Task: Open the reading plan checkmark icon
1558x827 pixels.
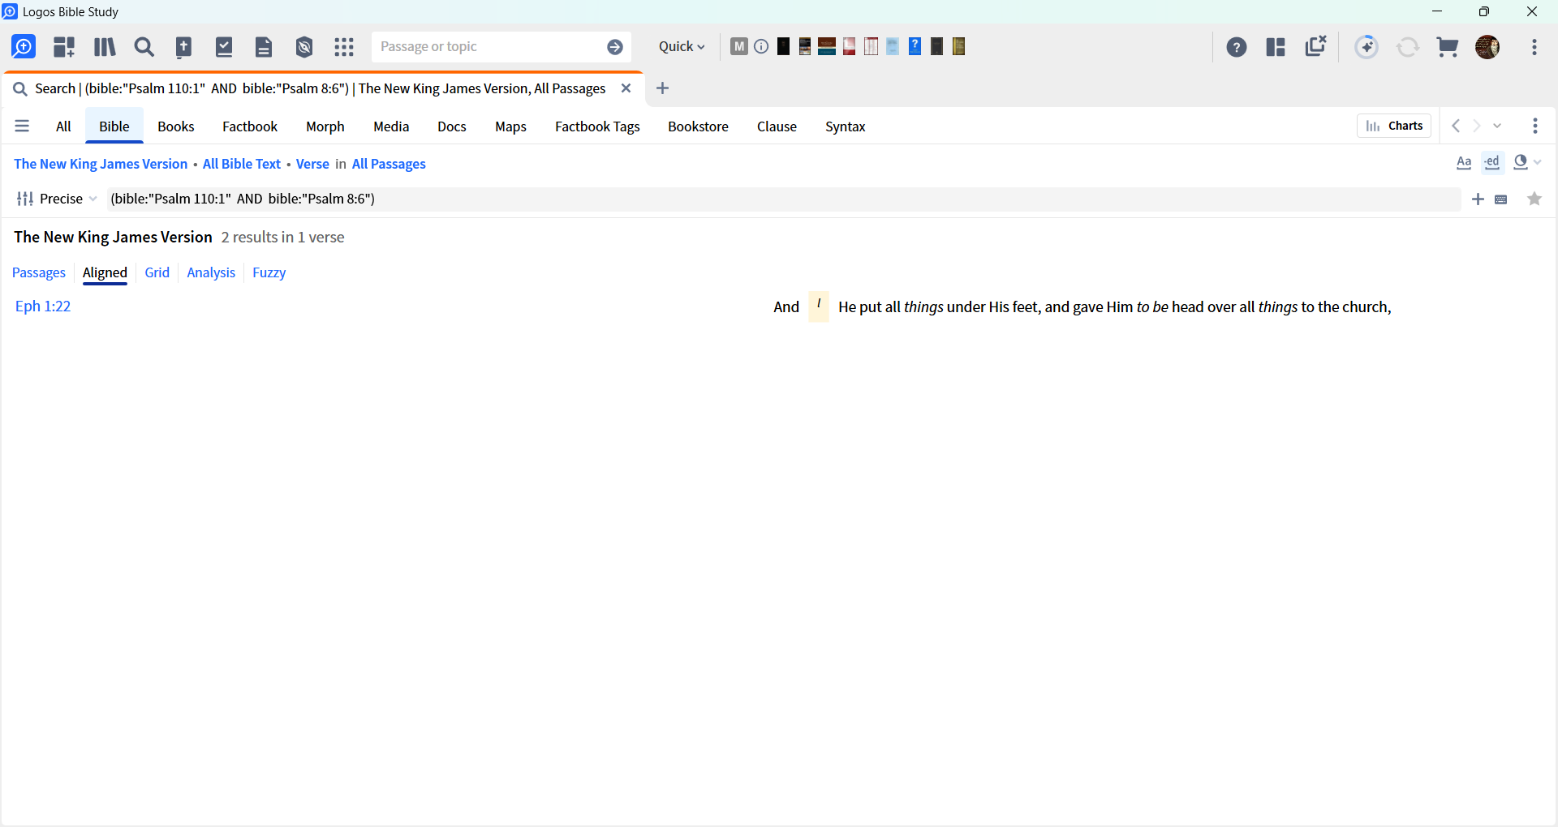Action: click(x=224, y=47)
